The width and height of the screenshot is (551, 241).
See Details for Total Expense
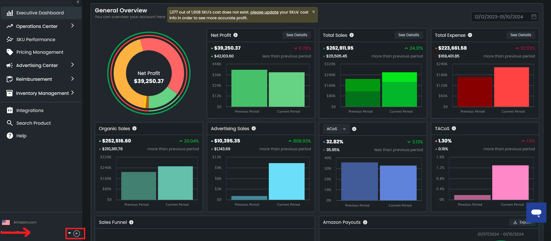pos(520,35)
